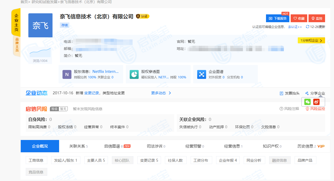This screenshot has width=334, height=181.
Task: Open the 企业图谱 graph icon
Action: (x=201, y=74)
